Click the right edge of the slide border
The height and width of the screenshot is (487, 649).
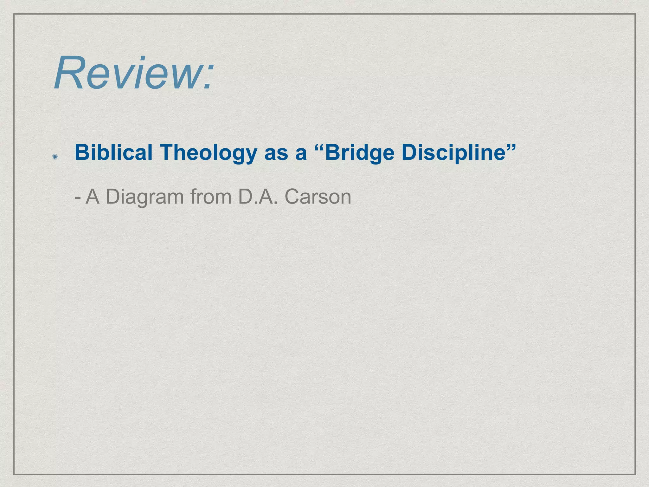(635, 243)
